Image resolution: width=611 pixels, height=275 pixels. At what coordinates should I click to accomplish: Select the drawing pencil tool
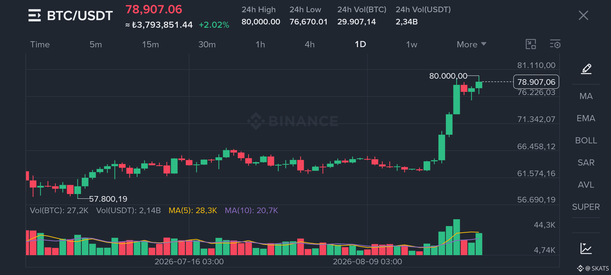tap(586, 69)
